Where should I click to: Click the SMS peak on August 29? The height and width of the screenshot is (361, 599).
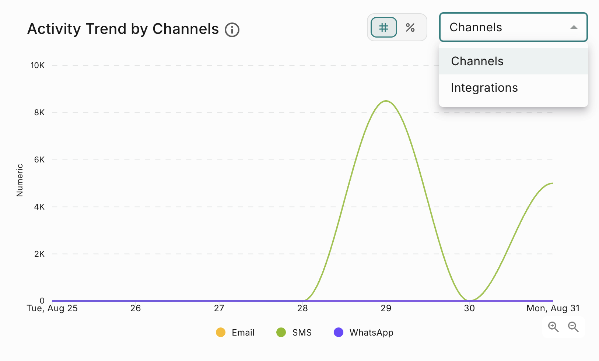[x=386, y=101]
